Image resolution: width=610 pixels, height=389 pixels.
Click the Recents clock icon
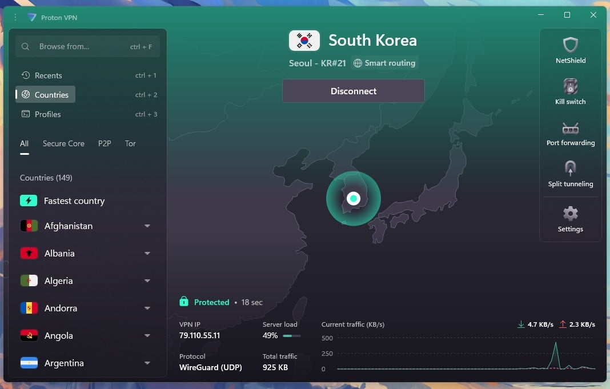(26, 75)
